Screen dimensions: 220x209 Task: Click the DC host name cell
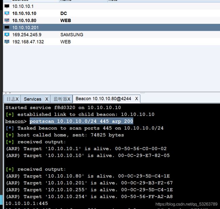[x=64, y=13]
